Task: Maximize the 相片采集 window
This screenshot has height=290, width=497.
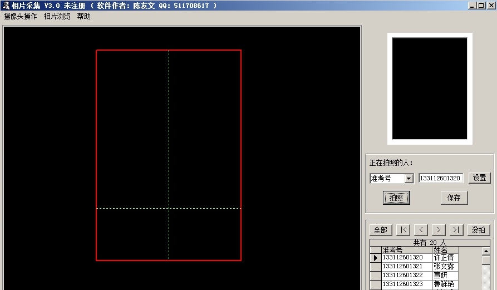Action: point(481,6)
